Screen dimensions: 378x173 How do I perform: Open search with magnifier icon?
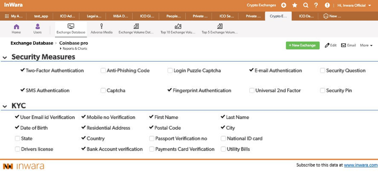306,5
